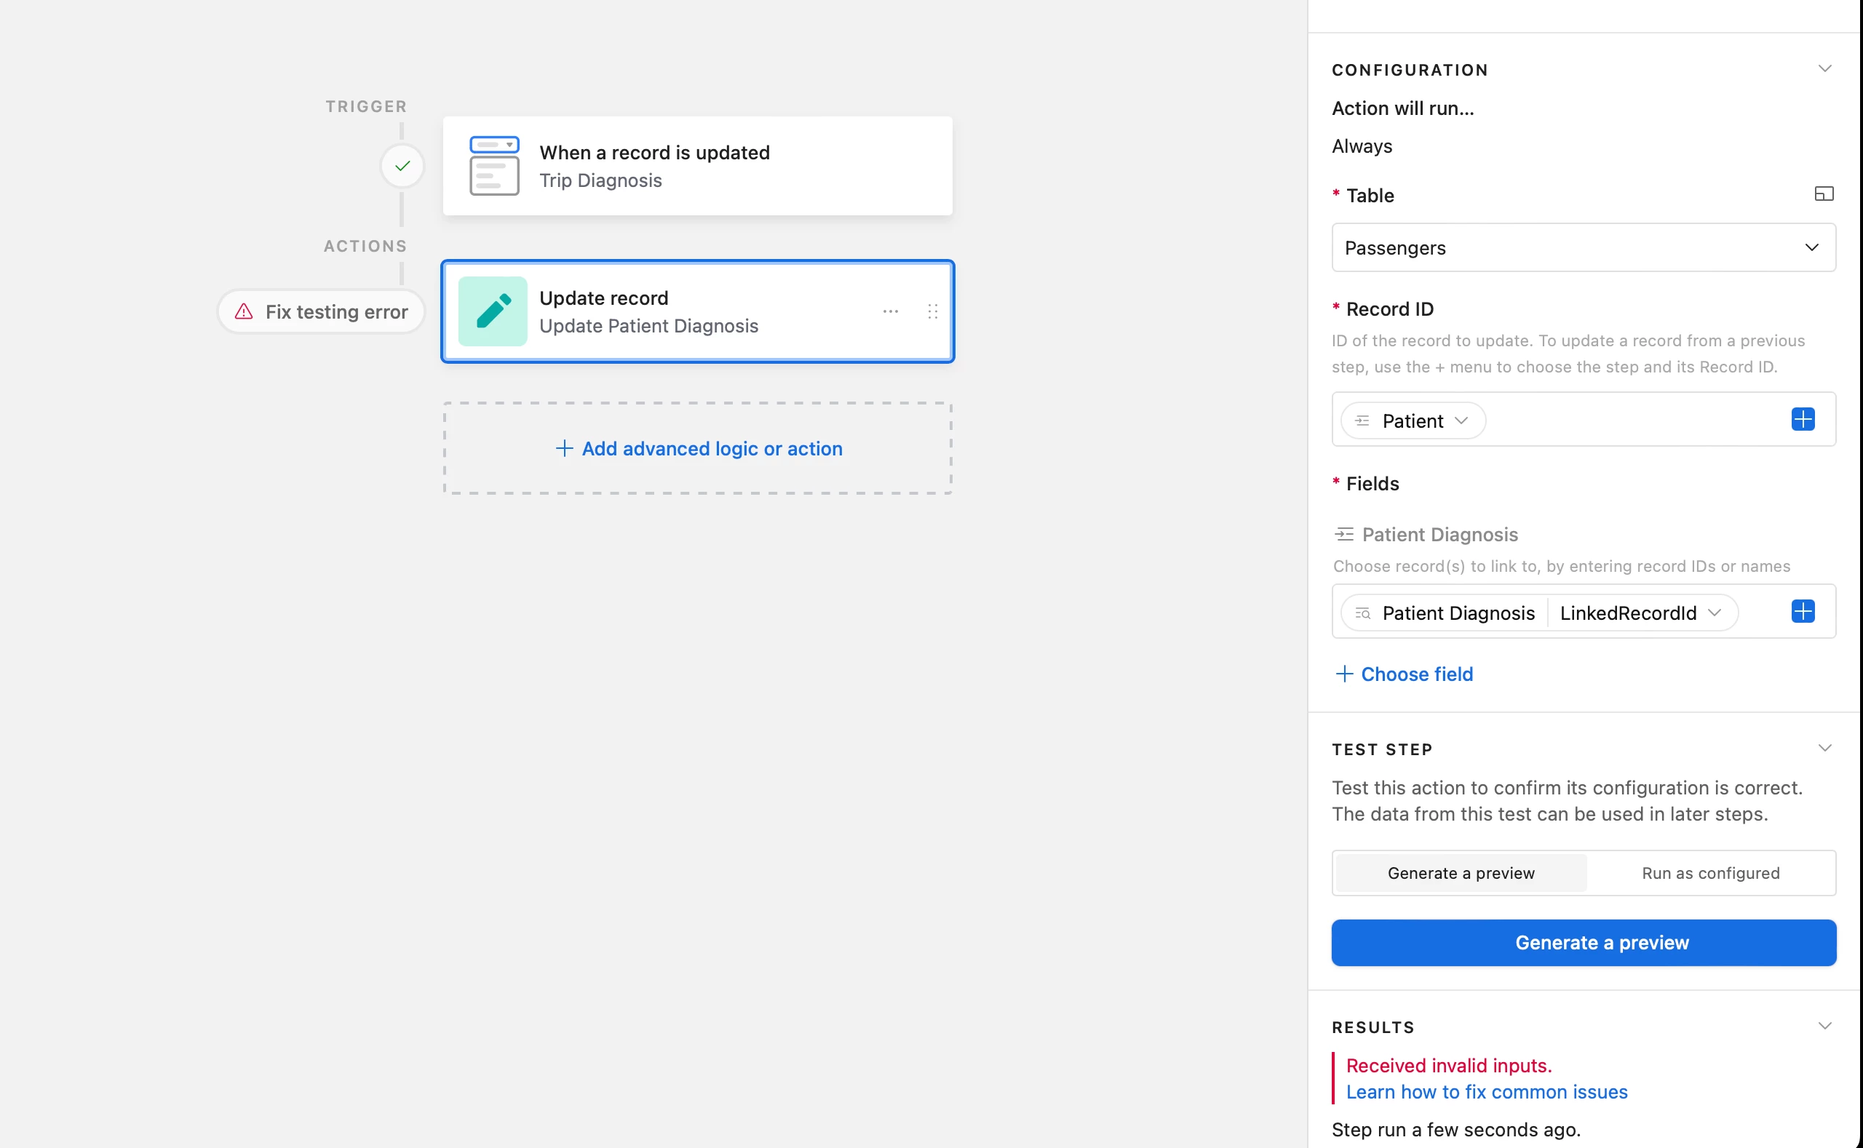
Task: Open the Passengers table dropdown
Action: (x=1584, y=247)
